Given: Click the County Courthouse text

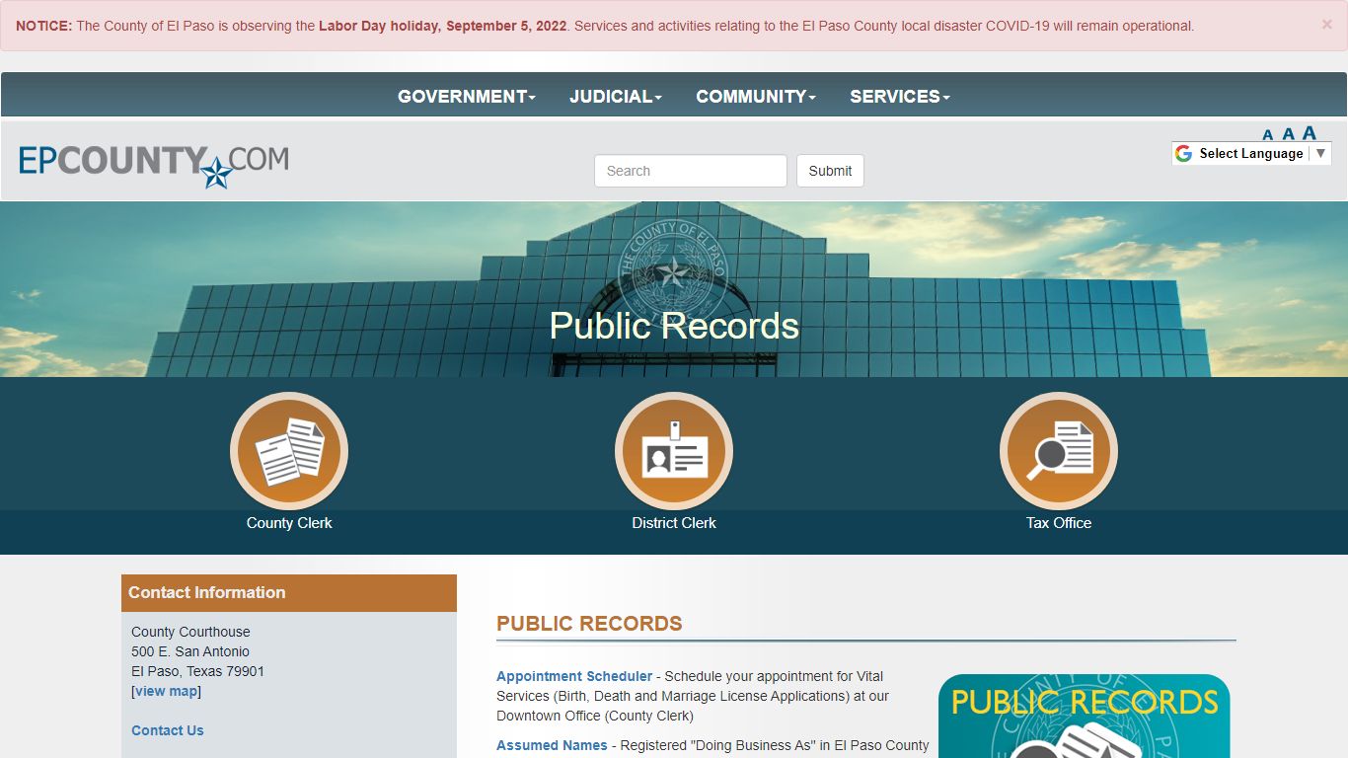Looking at the screenshot, I should [190, 632].
